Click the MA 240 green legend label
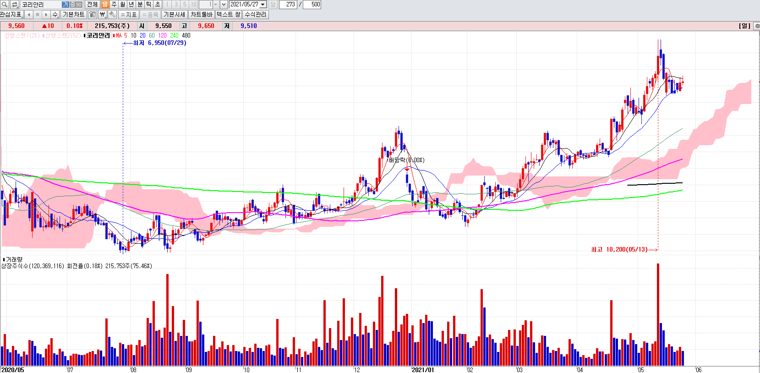The image size is (760, 373). [174, 35]
